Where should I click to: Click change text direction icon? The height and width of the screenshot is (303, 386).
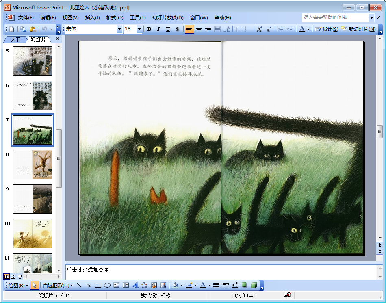(226, 29)
